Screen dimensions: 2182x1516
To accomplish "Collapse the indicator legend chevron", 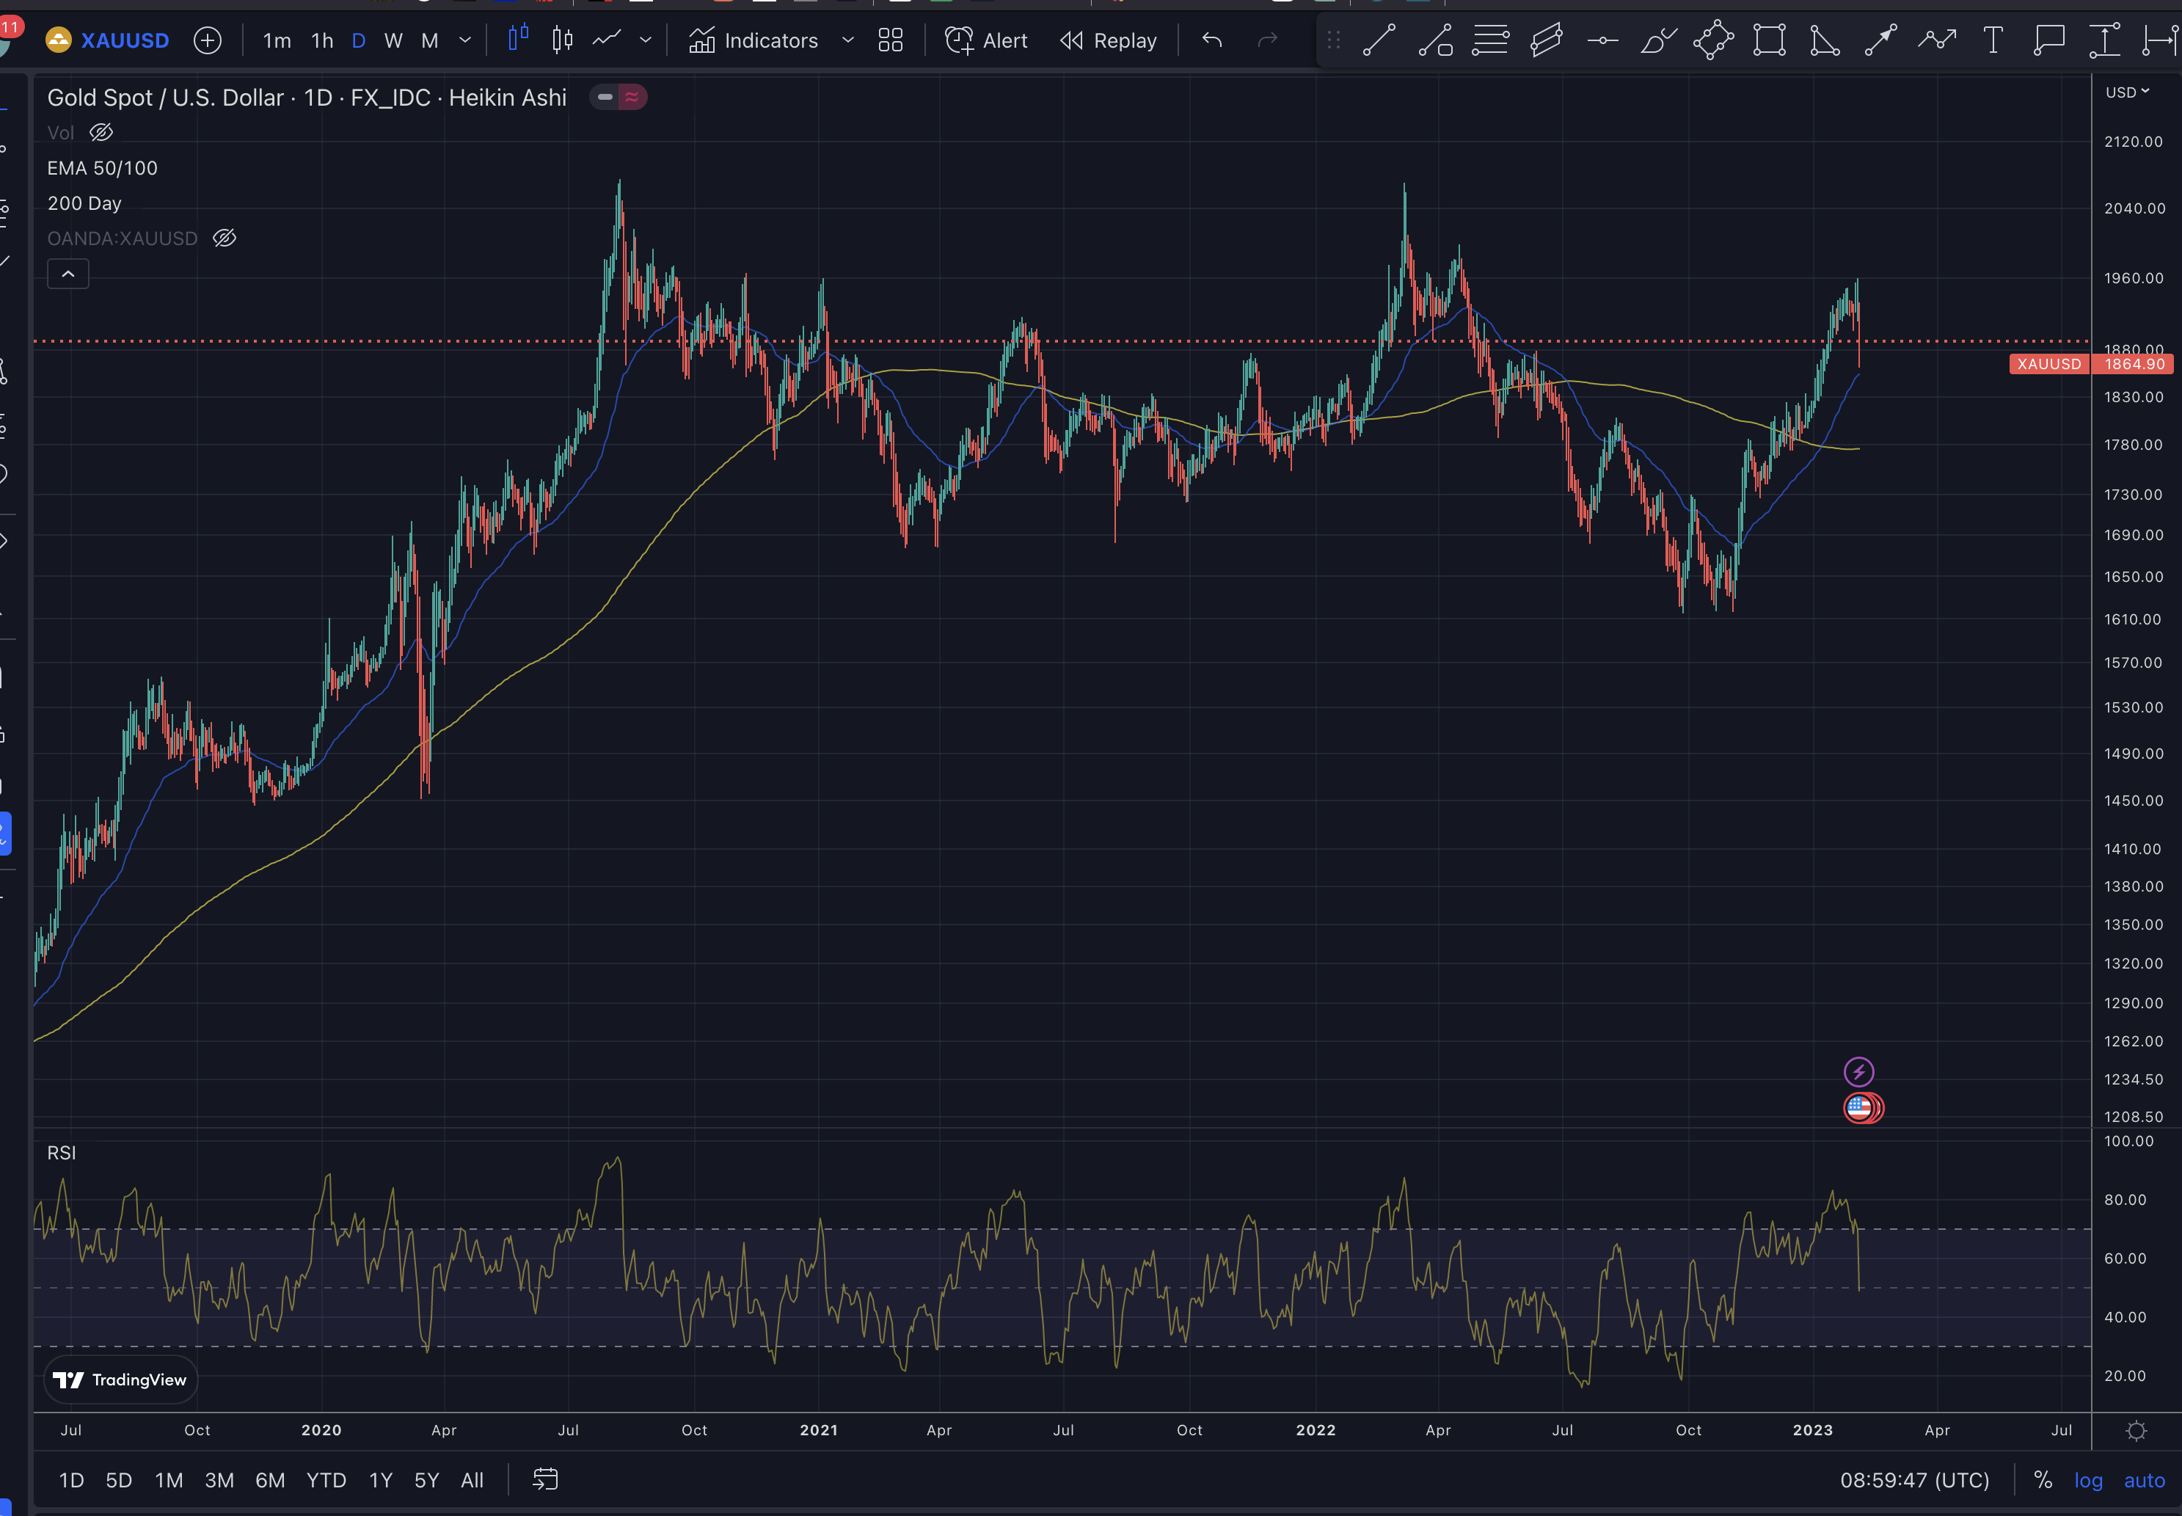I will click(68, 274).
